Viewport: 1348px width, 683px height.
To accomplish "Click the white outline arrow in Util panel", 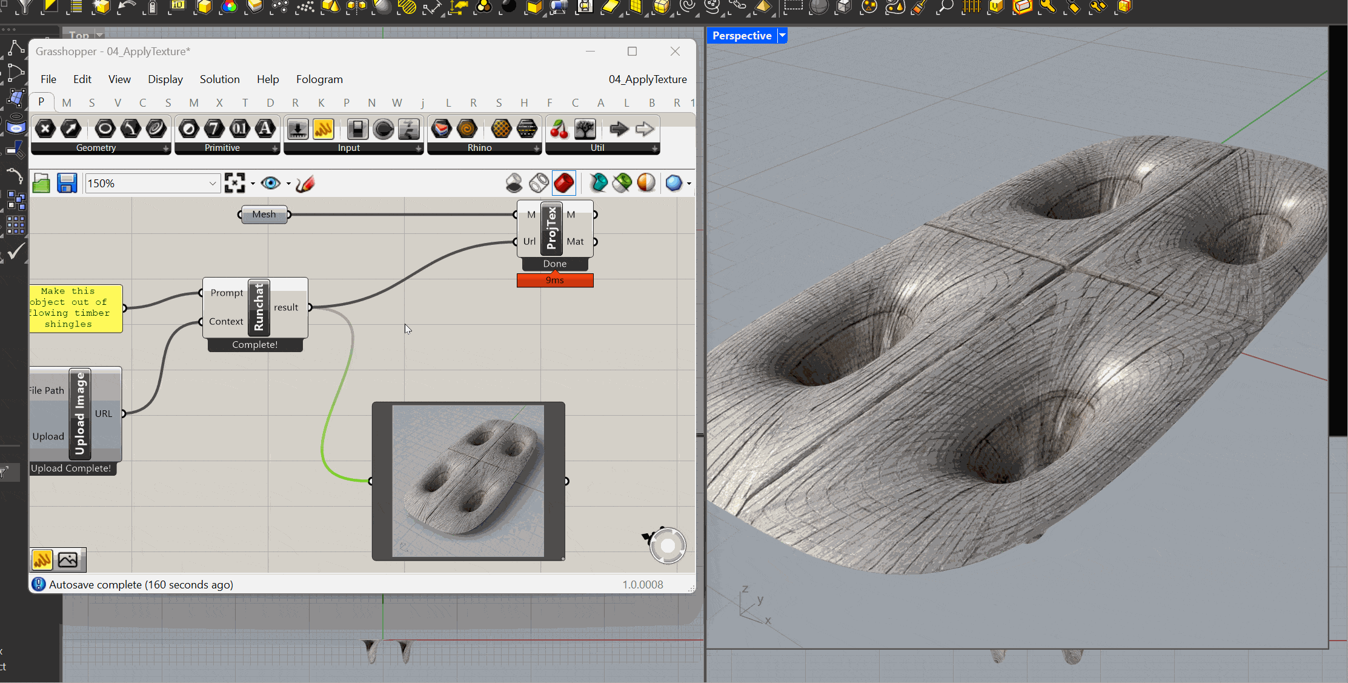I will tap(645, 129).
